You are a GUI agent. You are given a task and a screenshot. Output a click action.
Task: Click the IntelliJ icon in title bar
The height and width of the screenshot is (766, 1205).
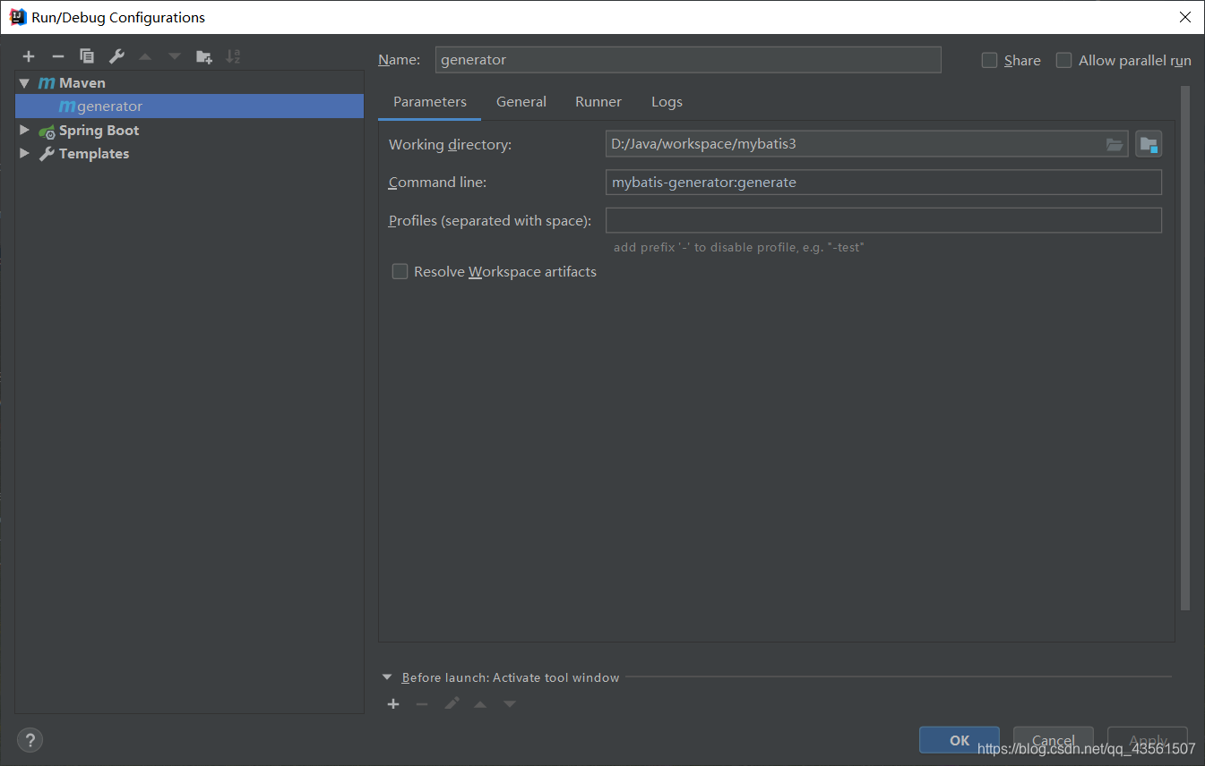pyautogui.click(x=17, y=17)
